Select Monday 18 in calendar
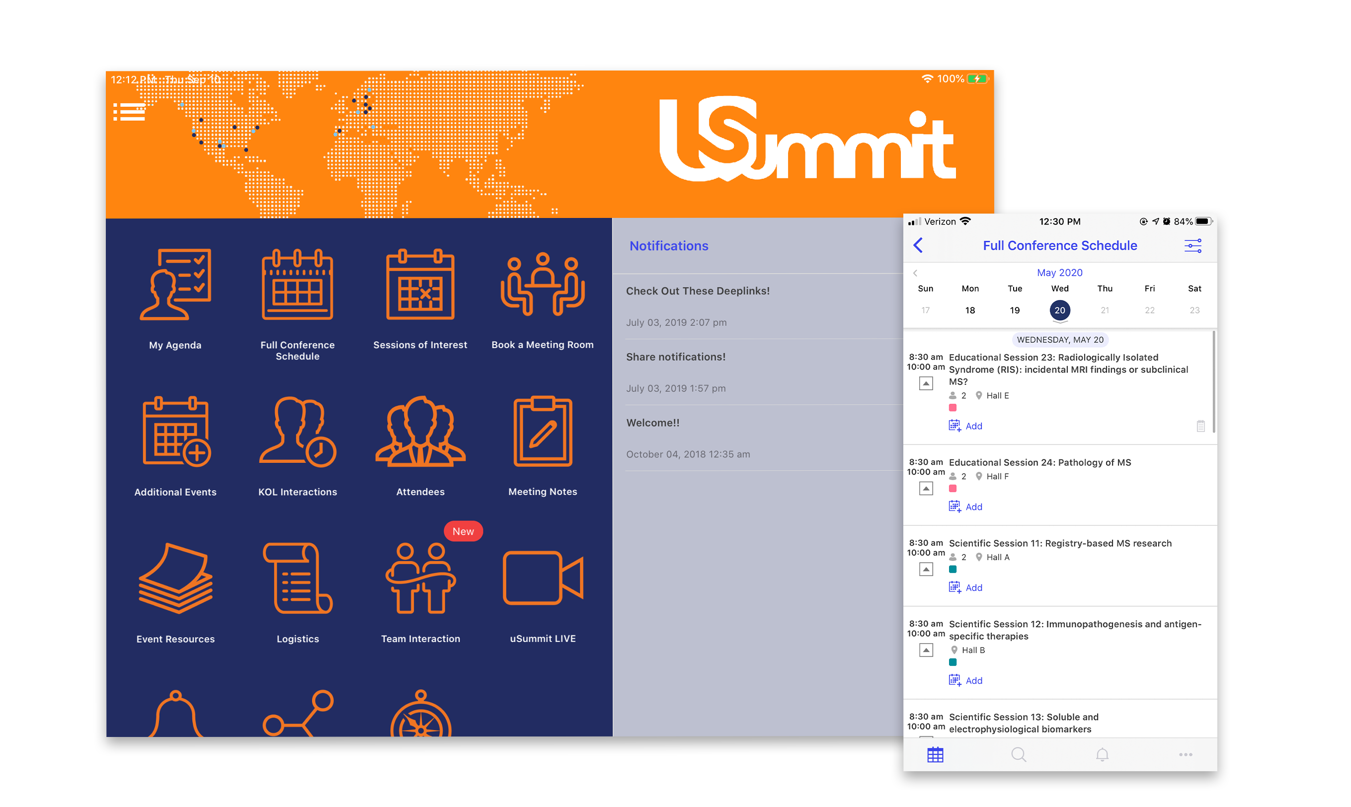Viewport: 1351px width, 807px height. 969,310
